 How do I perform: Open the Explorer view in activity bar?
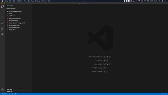click(x=2, y=6)
